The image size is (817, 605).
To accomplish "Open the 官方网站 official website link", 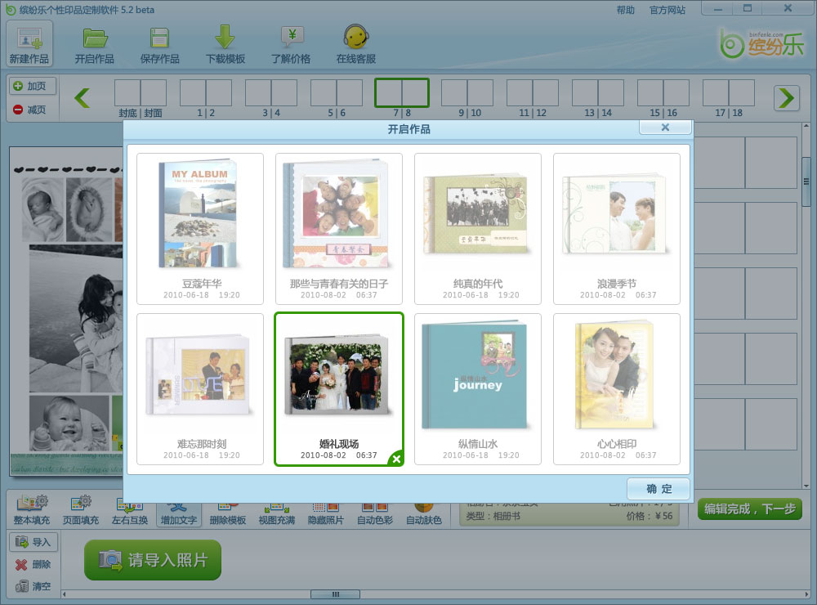I will pos(667,11).
